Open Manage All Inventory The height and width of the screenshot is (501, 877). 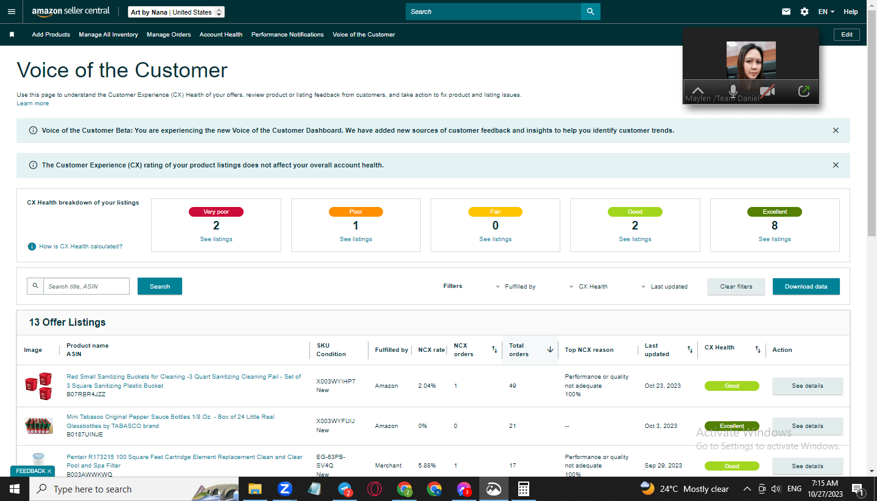[x=108, y=35]
